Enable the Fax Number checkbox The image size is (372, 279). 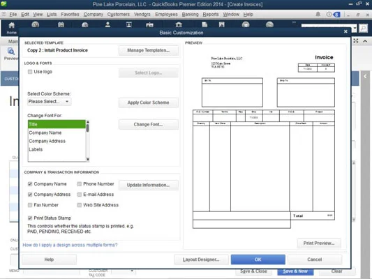[30, 205]
